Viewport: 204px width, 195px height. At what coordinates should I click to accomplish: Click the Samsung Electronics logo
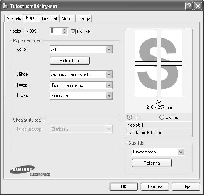30,171
